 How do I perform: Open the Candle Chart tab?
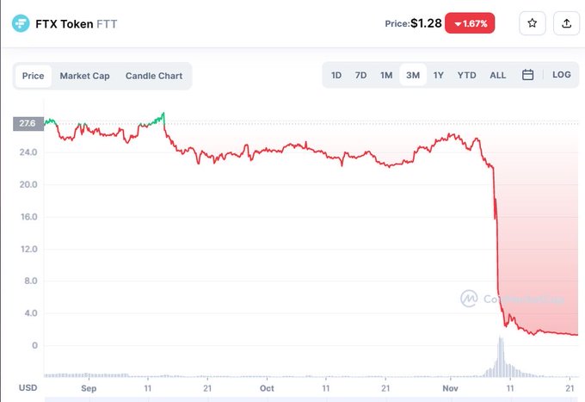pos(154,76)
